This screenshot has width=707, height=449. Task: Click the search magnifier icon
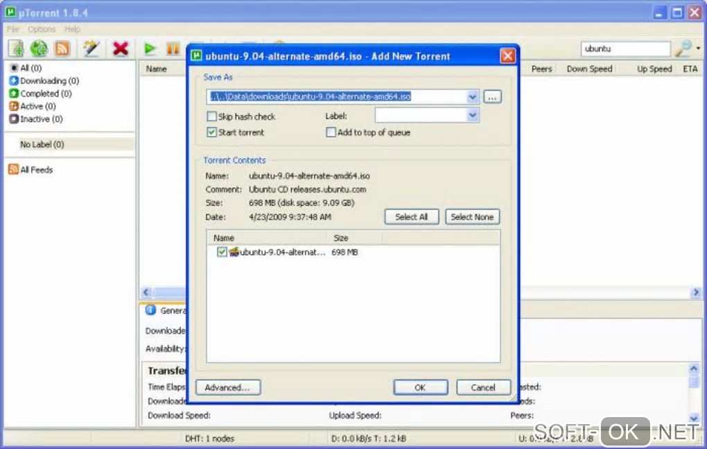(x=683, y=49)
